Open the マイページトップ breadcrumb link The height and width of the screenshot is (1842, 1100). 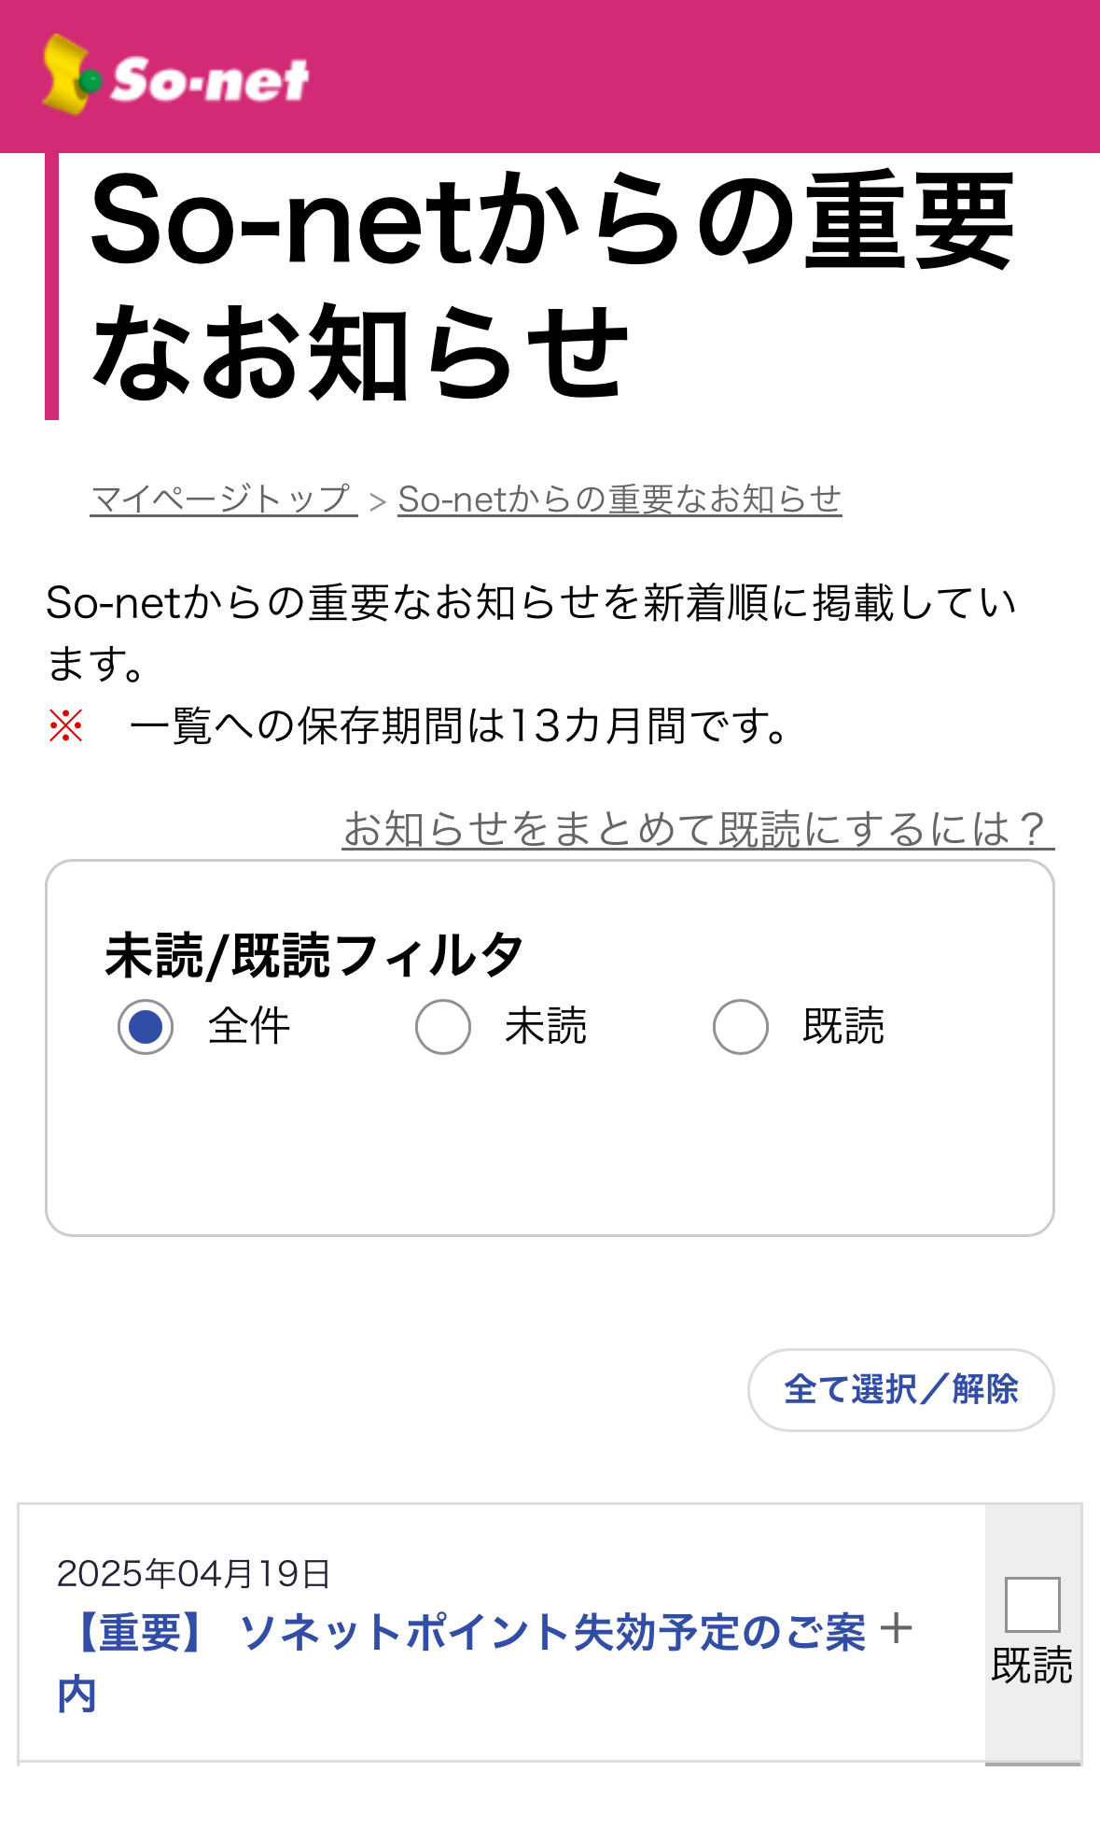point(223,499)
